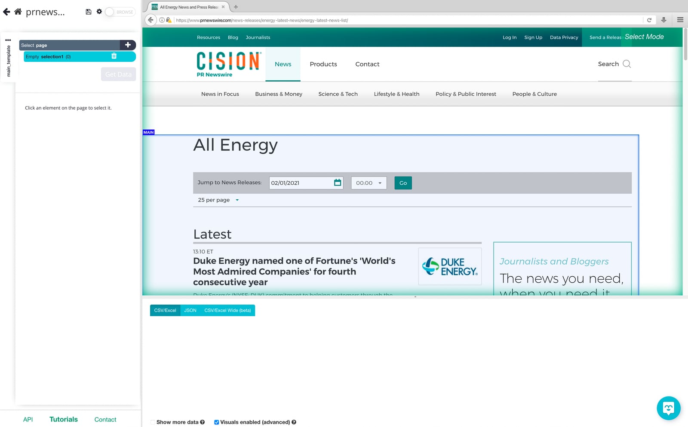Click the URL address field
This screenshot has height=427, width=688.
408,20
